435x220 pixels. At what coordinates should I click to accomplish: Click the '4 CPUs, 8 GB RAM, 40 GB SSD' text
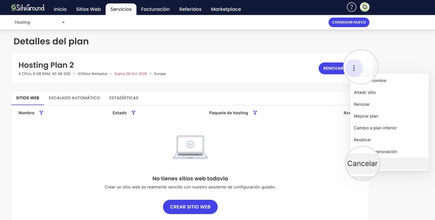point(44,74)
